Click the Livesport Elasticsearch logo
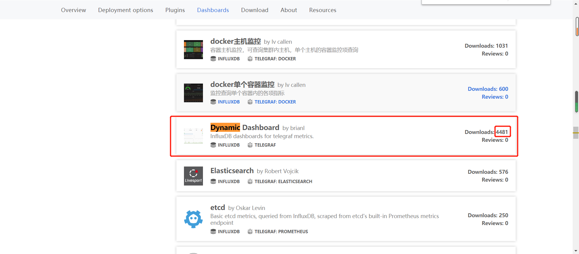Image resolution: width=579 pixels, height=254 pixels. pos(193,176)
